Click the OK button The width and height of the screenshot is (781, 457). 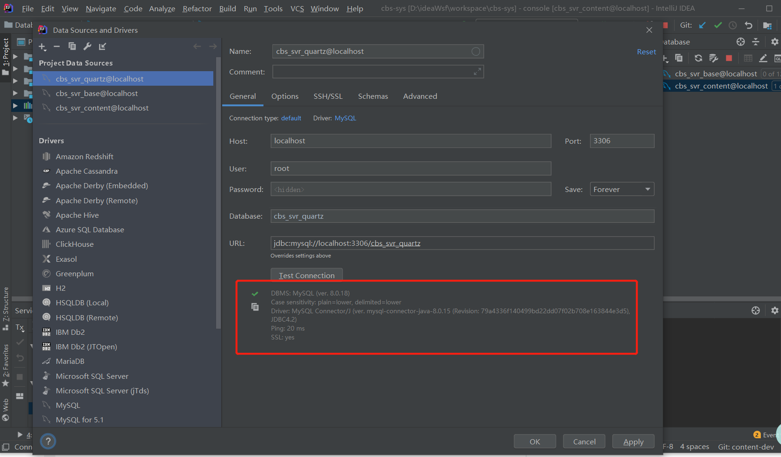click(x=535, y=442)
